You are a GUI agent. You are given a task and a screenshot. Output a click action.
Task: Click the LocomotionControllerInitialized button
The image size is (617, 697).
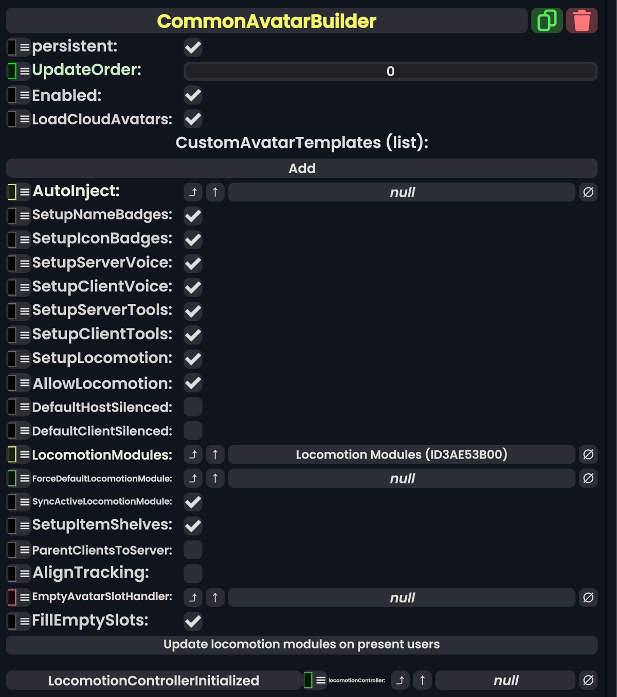(x=154, y=680)
